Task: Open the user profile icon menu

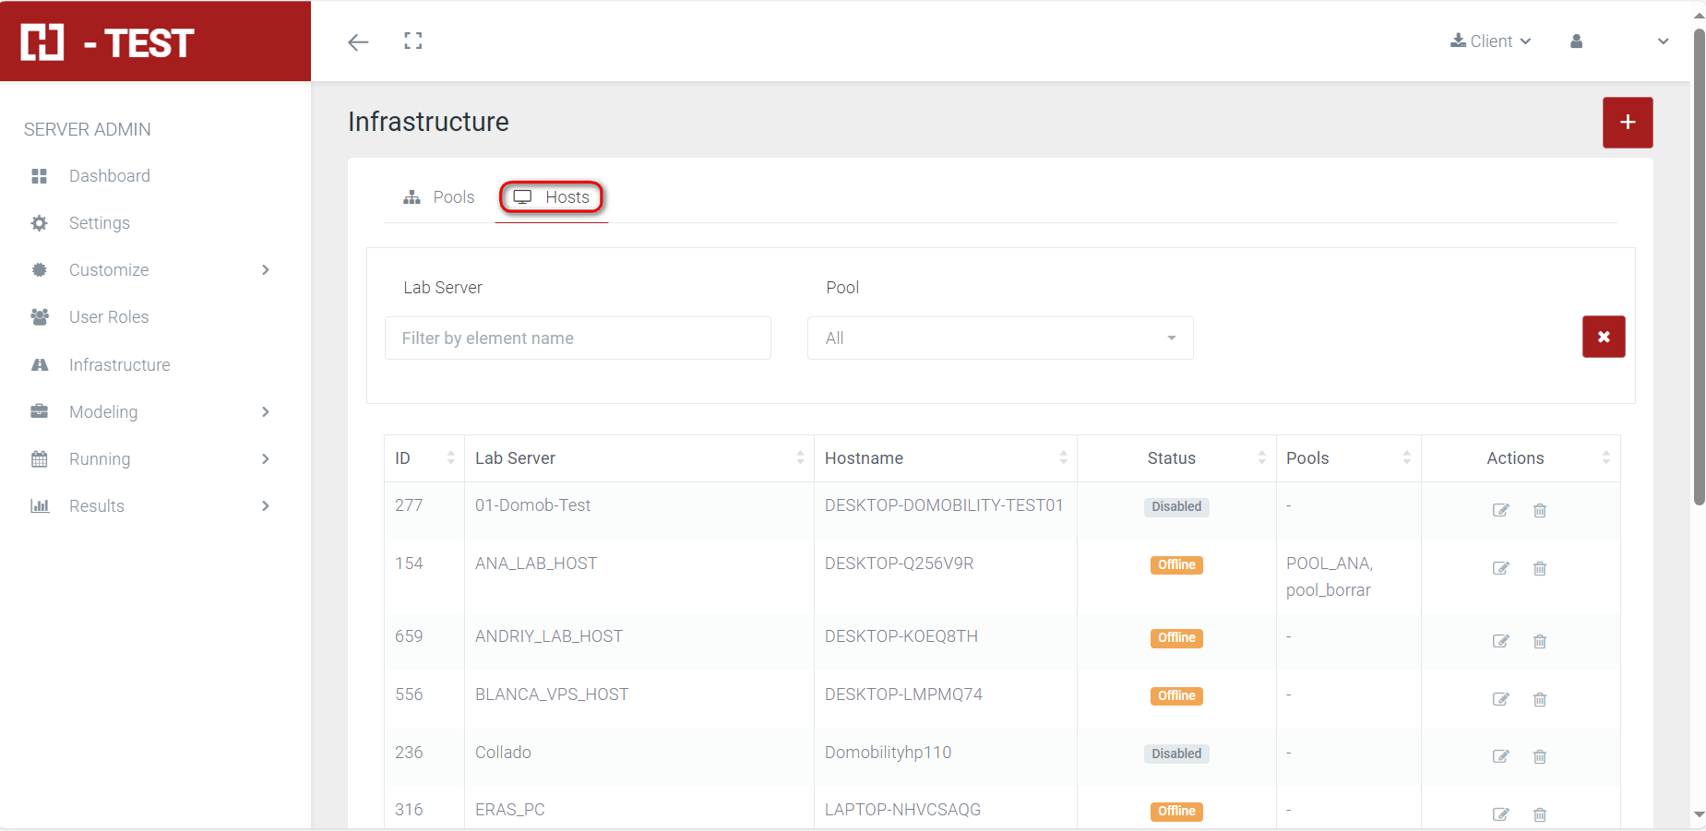Action: (x=1577, y=42)
